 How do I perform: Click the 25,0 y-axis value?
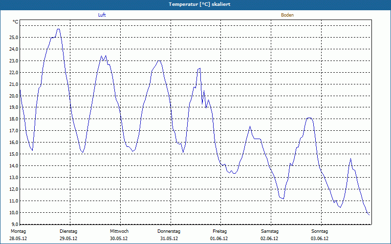tap(14, 38)
